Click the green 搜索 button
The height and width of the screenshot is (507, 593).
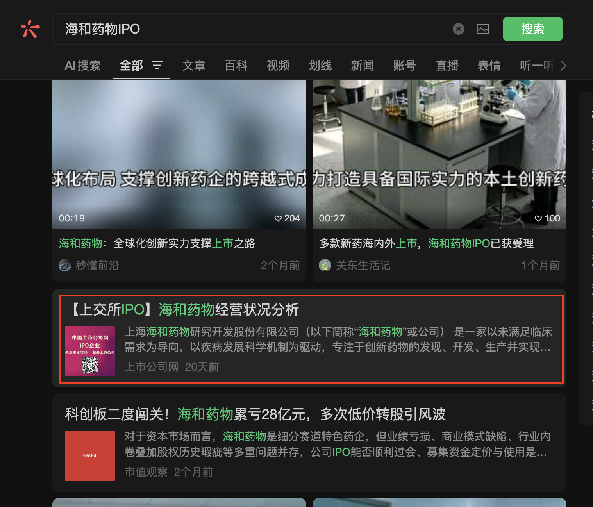532,29
